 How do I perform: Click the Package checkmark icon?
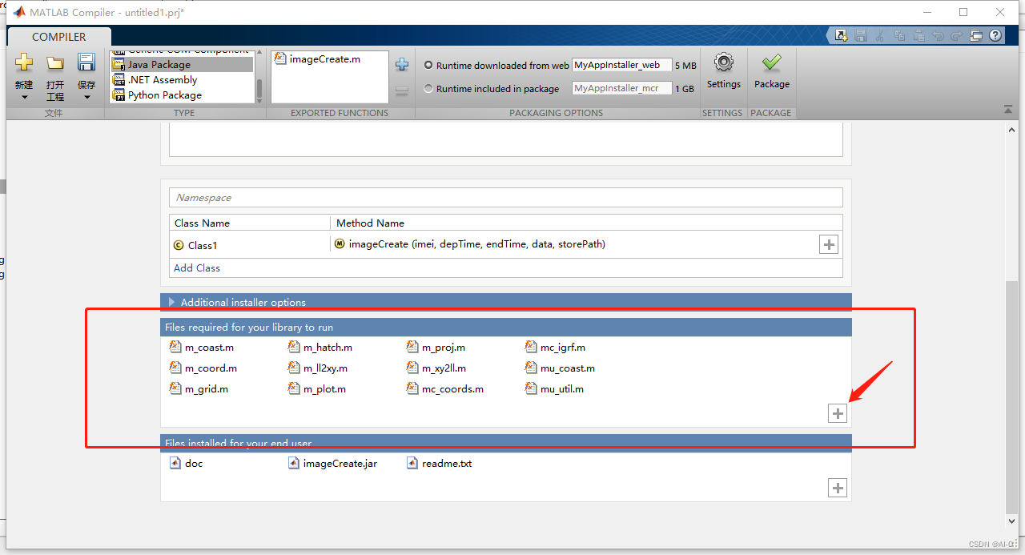point(771,63)
